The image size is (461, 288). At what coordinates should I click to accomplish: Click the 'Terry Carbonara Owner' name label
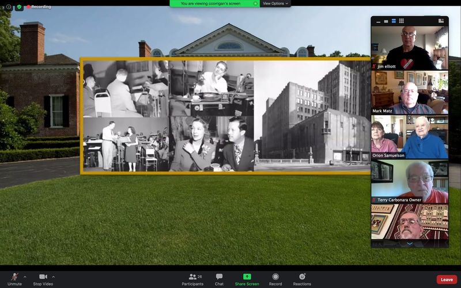(399, 200)
